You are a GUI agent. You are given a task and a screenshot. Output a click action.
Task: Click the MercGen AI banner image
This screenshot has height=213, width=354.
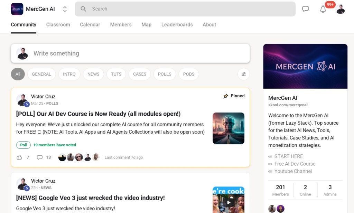[305, 66]
